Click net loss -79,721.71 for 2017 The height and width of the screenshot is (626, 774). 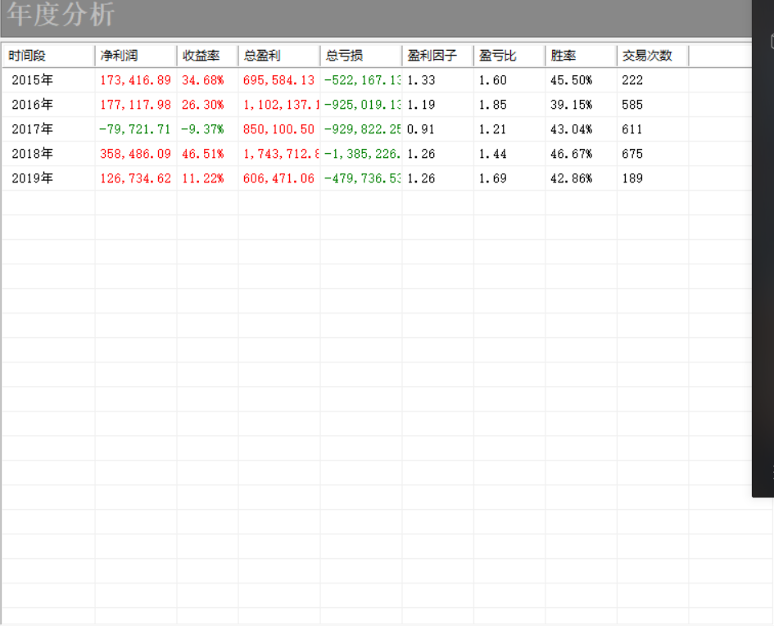click(x=135, y=129)
